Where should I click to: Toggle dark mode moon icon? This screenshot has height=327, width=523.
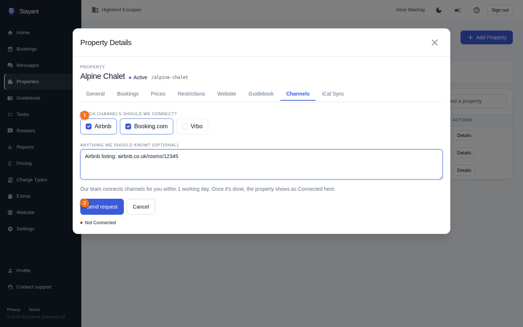point(439,10)
